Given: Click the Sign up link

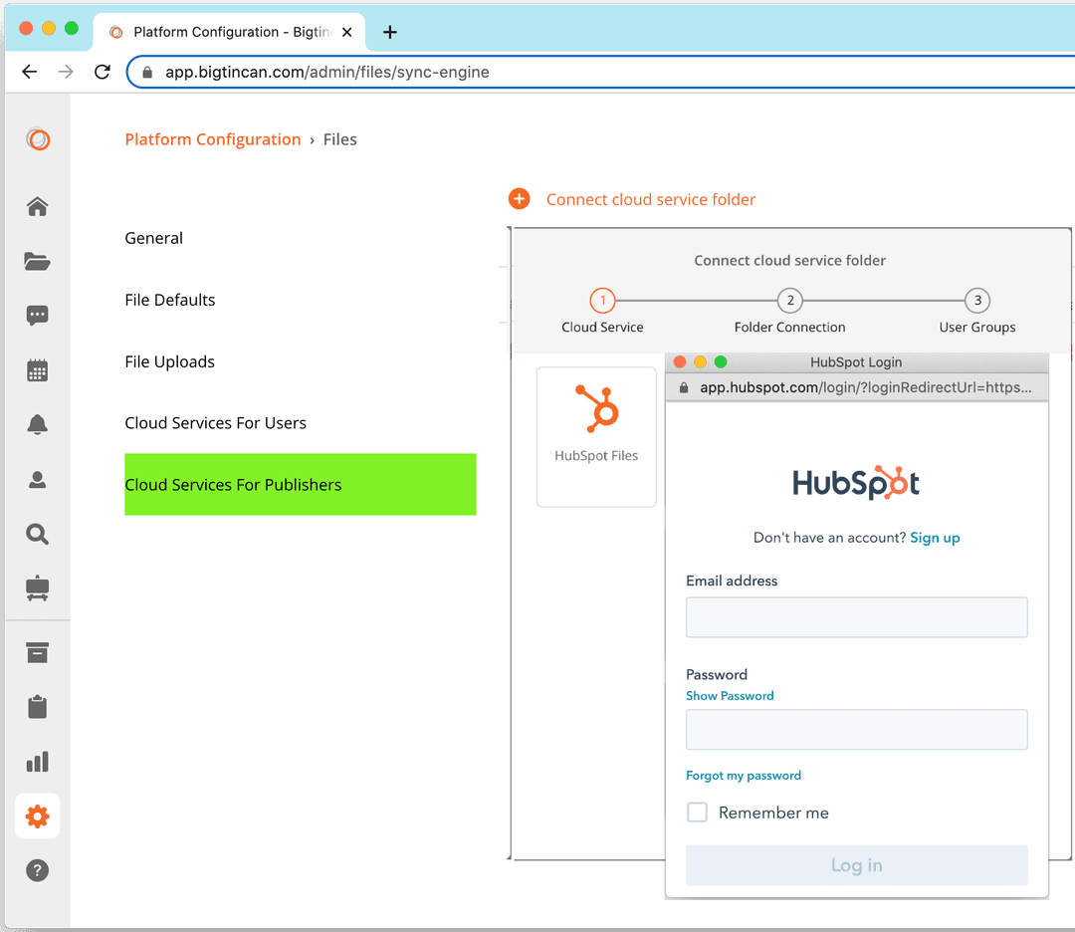Looking at the screenshot, I should click(x=935, y=537).
